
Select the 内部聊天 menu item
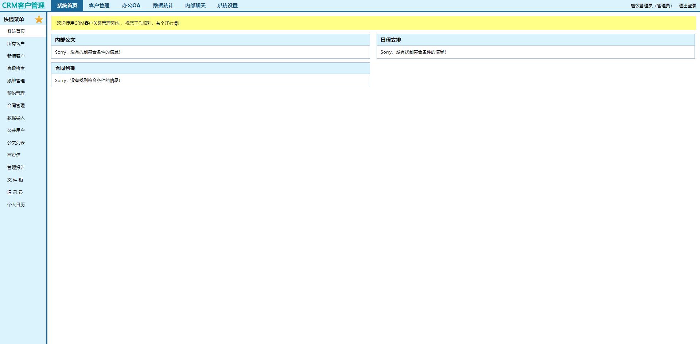[195, 5]
